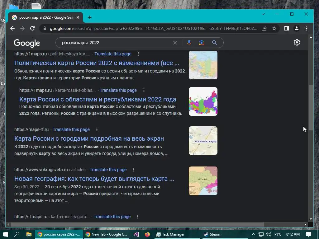The width and height of the screenshot is (319, 239).
Task: Open the Chrome profile avatar menu
Action: (297, 28)
